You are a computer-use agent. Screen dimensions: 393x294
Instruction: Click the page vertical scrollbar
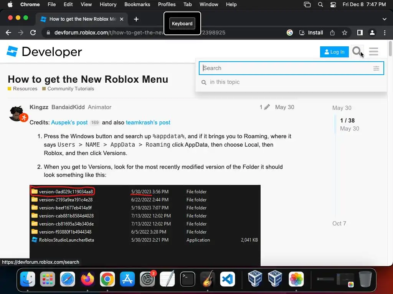390,49
